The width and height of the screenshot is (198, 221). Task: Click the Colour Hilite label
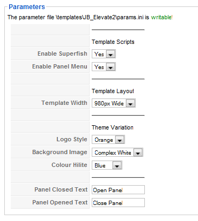(69, 165)
